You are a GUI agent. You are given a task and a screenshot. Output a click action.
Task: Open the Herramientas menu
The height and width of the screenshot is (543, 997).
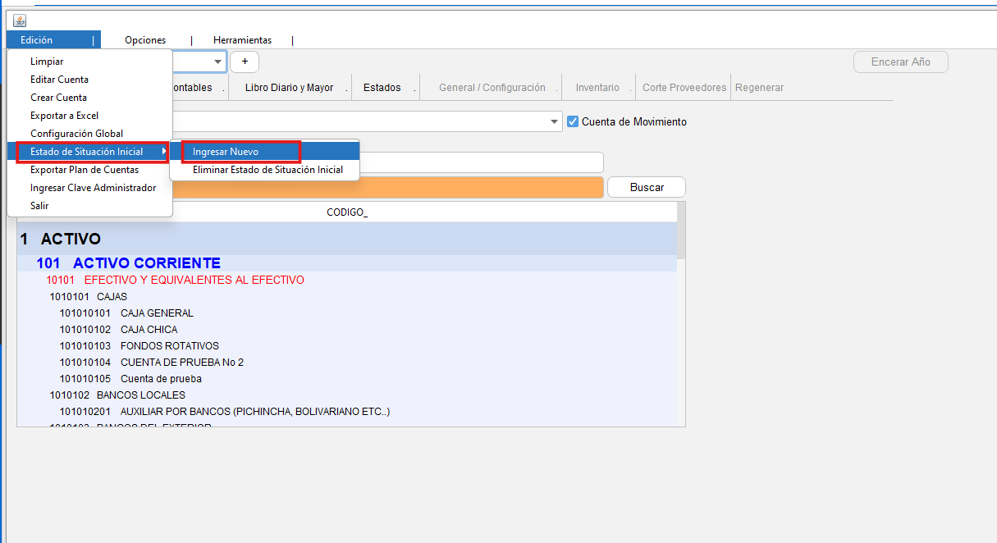[x=242, y=40]
